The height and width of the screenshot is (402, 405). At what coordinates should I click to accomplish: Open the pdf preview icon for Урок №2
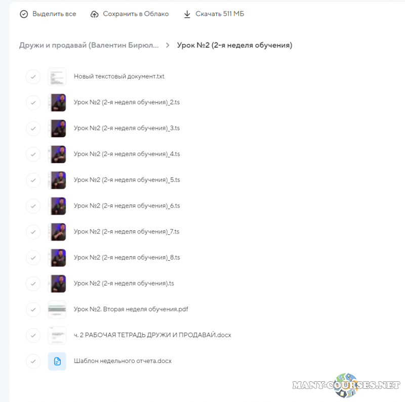point(57,309)
